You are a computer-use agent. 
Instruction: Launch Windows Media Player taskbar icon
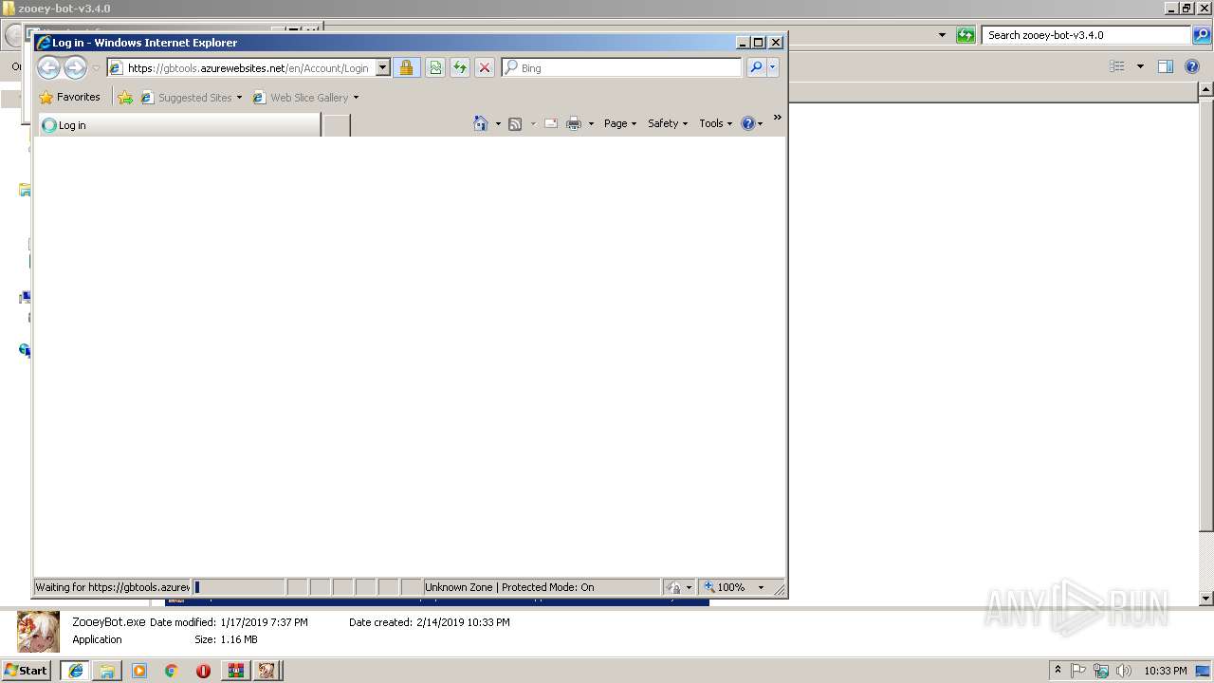pyautogui.click(x=139, y=671)
